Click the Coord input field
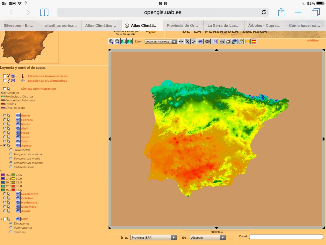 tap(286, 237)
